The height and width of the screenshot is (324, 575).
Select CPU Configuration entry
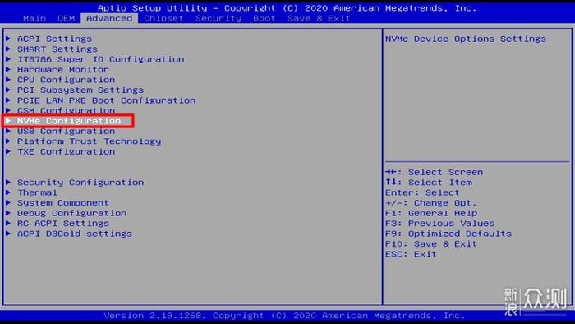(66, 80)
